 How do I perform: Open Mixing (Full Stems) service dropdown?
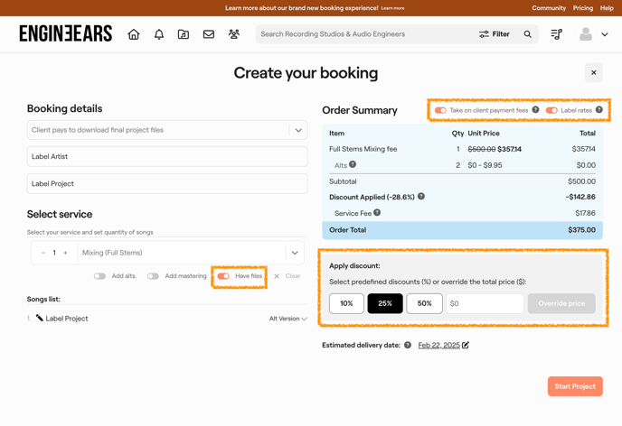(294, 253)
